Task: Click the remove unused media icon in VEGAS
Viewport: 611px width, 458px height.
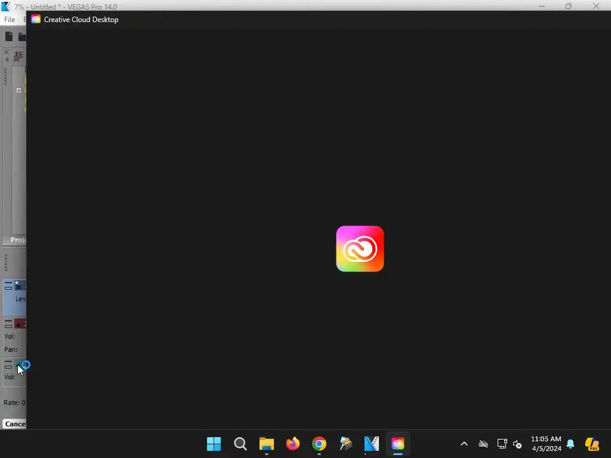Action: [x=18, y=57]
